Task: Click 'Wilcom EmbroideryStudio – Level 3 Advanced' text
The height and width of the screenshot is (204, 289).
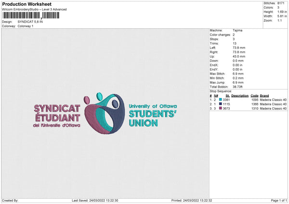Action: [x=34, y=10]
